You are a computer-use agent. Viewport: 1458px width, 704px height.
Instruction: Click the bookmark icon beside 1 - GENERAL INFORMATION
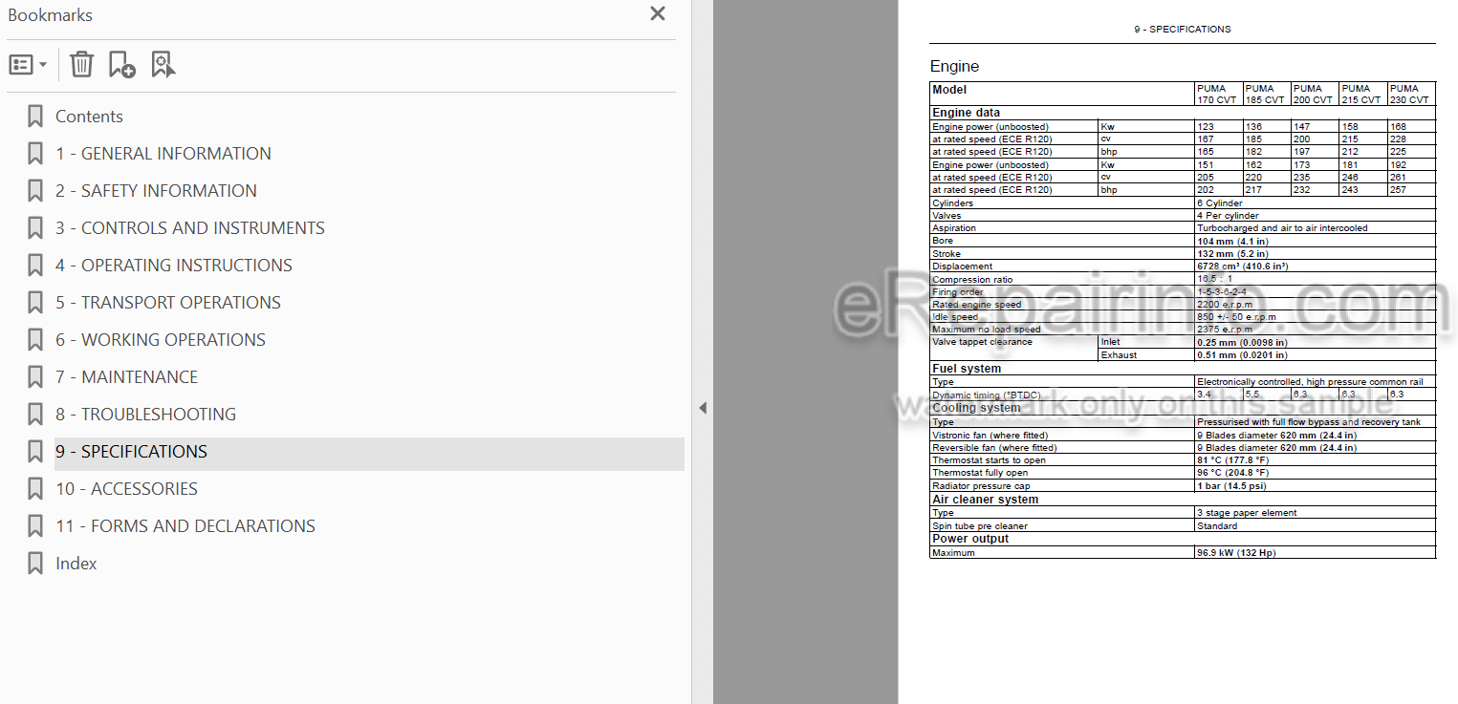tap(35, 154)
